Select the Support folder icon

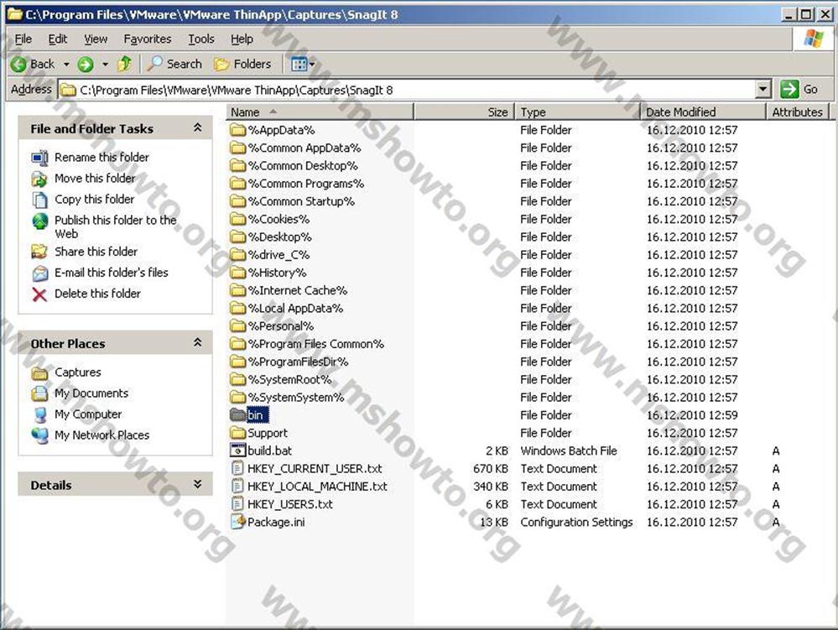click(238, 433)
